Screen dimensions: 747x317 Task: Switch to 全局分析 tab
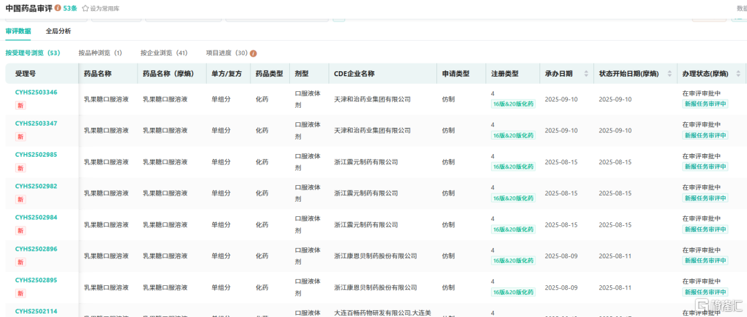(58, 31)
